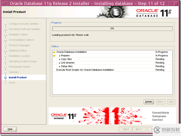Click the gear database graphic in header

tap(116, 12)
